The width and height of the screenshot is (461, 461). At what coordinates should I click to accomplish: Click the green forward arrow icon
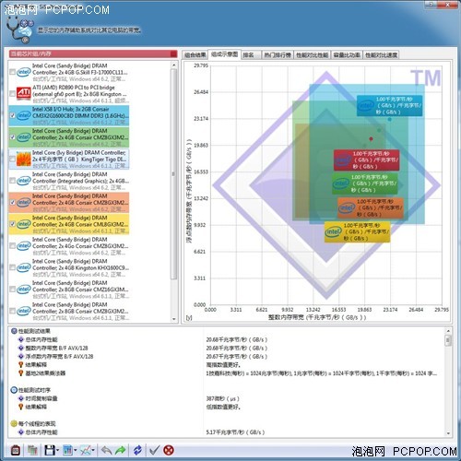coord(121,451)
